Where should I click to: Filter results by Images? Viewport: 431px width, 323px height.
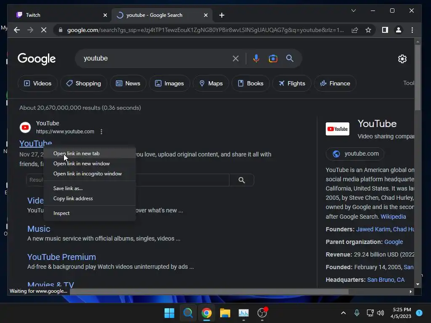pos(170,83)
